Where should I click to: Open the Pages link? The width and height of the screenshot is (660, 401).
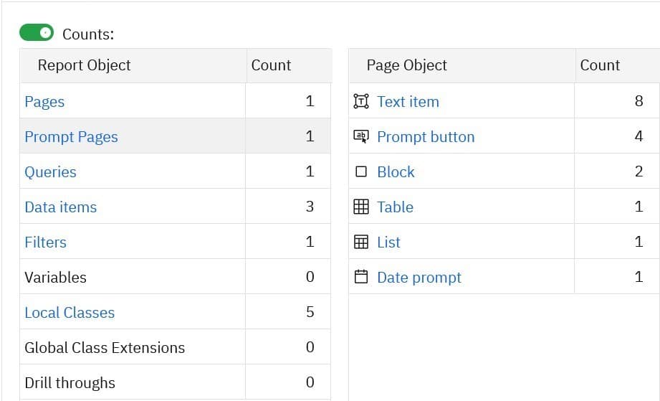[x=44, y=102]
